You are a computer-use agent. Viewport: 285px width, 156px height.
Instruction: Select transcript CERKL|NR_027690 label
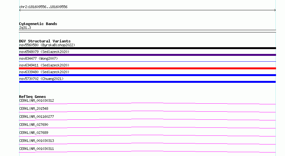point(34,125)
